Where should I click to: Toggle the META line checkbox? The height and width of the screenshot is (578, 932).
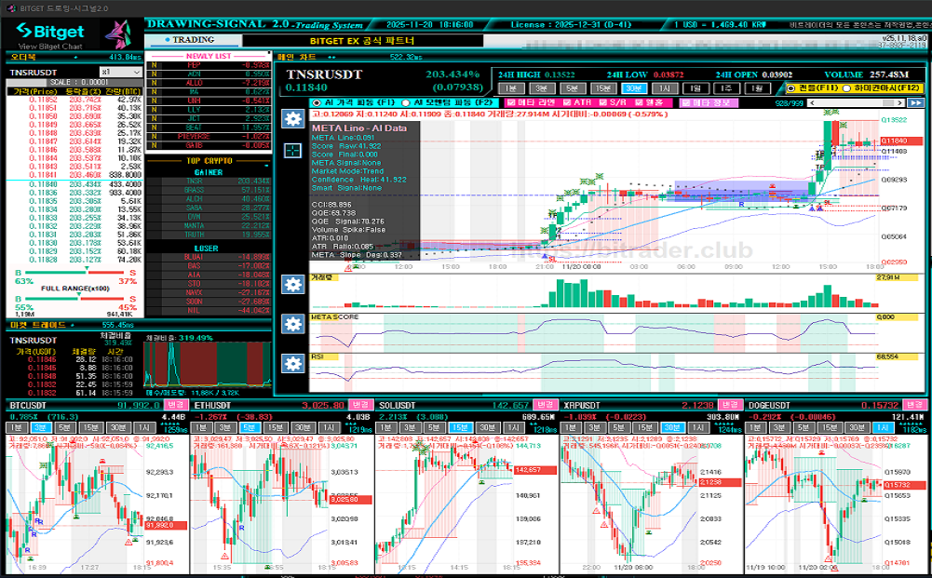click(510, 102)
